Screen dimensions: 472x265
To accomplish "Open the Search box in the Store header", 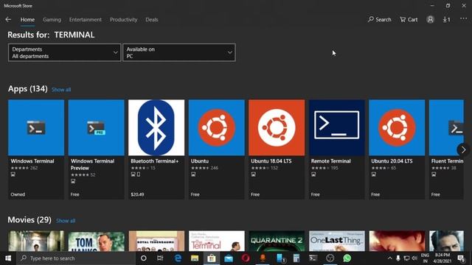I will click(379, 20).
